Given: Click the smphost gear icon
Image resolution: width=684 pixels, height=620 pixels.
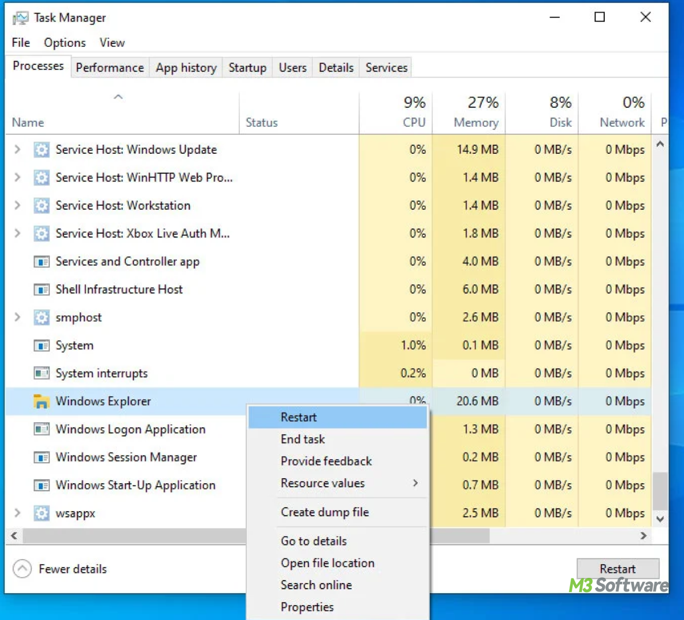Looking at the screenshot, I should 41,317.
